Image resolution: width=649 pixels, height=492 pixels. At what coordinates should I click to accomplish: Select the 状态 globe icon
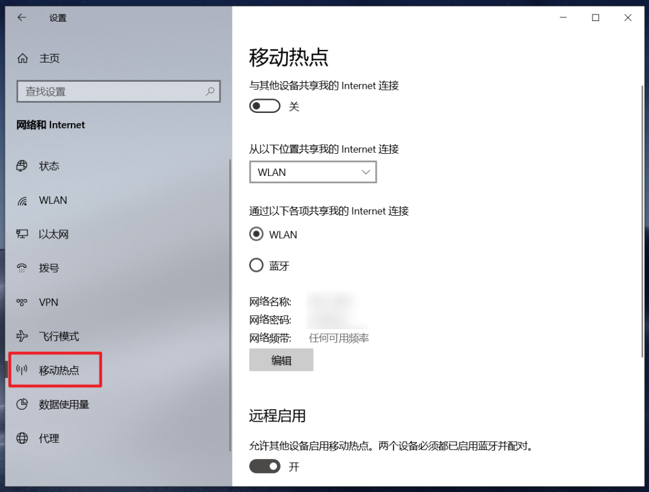(22, 166)
